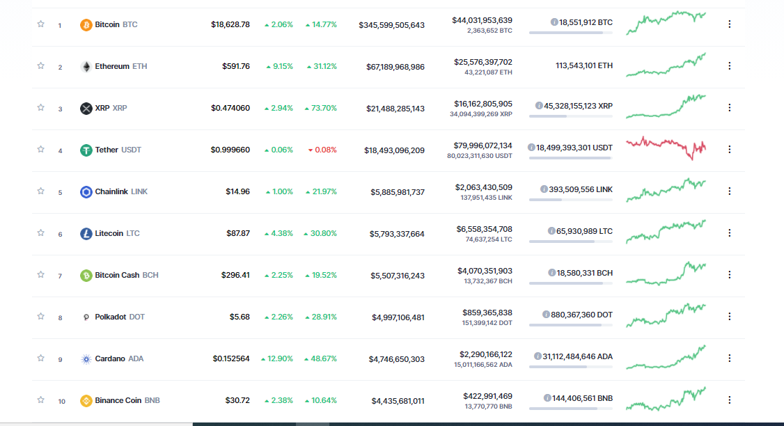Image resolution: width=784 pixels, height=426 pixels.
Task: Select the Litecoin coin logo
Action: tap(86, 233)
